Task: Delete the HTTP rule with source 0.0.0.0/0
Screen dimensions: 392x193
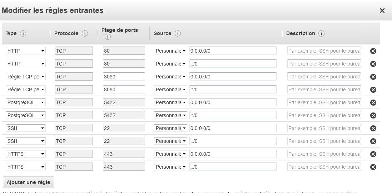Action: point(373,51)
